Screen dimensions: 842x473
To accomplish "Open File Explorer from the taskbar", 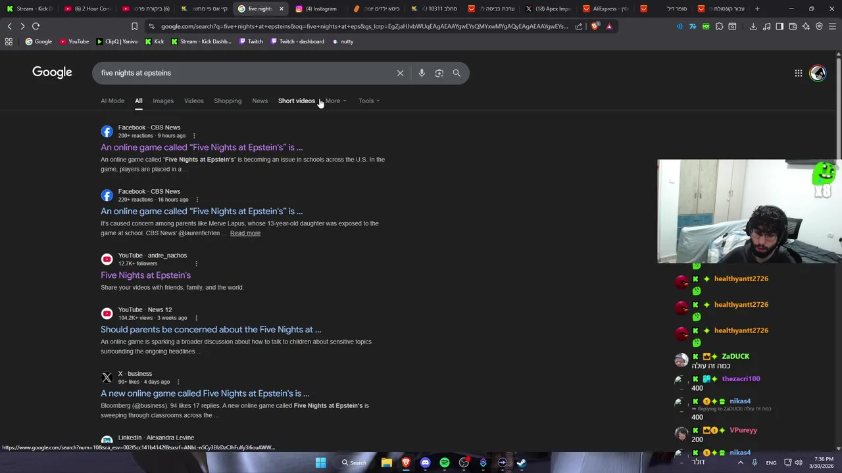I will click(387, 462).
